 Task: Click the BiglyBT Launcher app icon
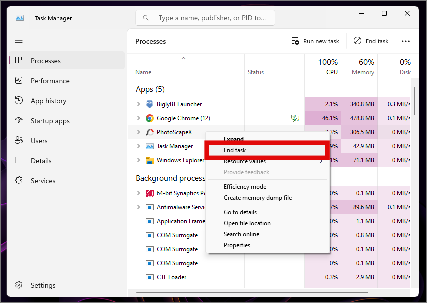pyautogui.click(x=150, y=104)
